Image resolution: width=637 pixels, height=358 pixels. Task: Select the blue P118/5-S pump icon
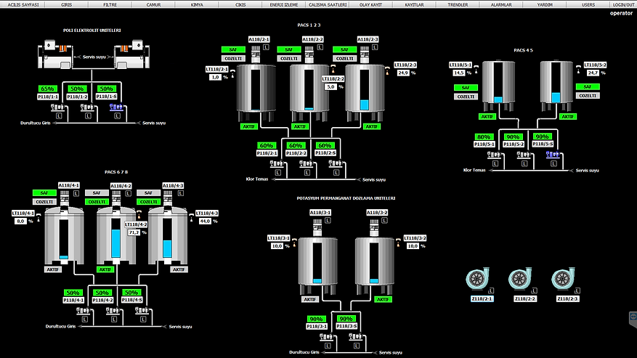click(x=550, y=155)
